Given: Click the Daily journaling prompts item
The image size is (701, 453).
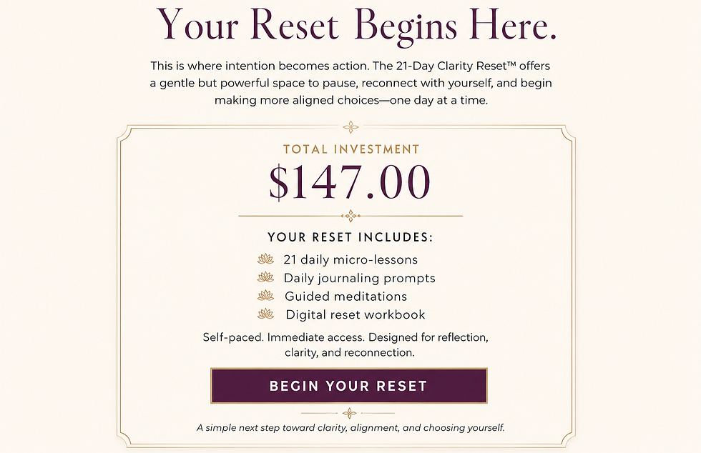Looking at the screenshot, I should pyautogui.click(x=359, y=279).
